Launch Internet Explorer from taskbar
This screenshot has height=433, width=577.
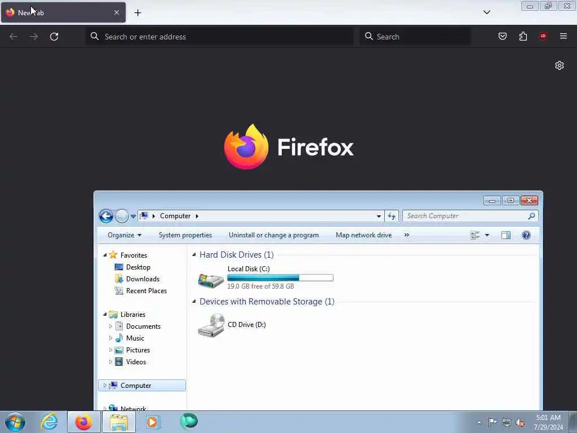click(x=49, y=422)
